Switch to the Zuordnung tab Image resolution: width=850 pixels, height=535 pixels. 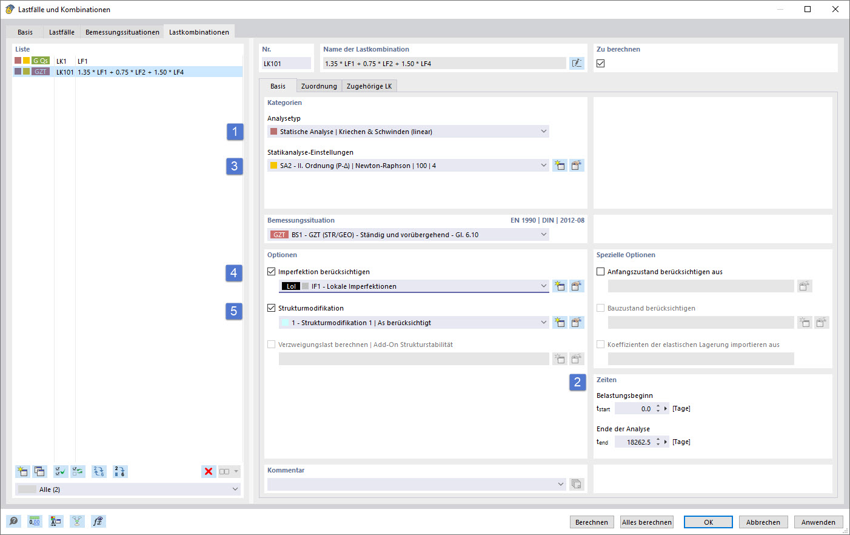tap(319, 86)
